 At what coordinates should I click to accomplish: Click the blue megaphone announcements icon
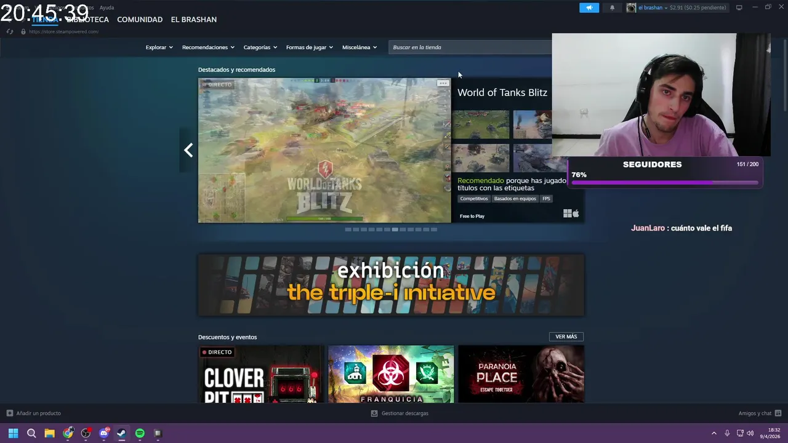(589, 7)
